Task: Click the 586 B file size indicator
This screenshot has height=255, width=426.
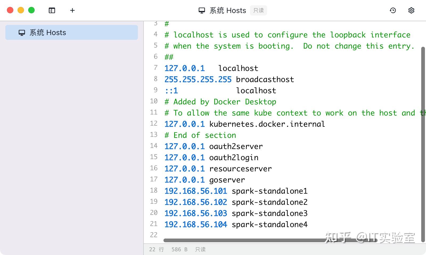Action: (179, 249)
